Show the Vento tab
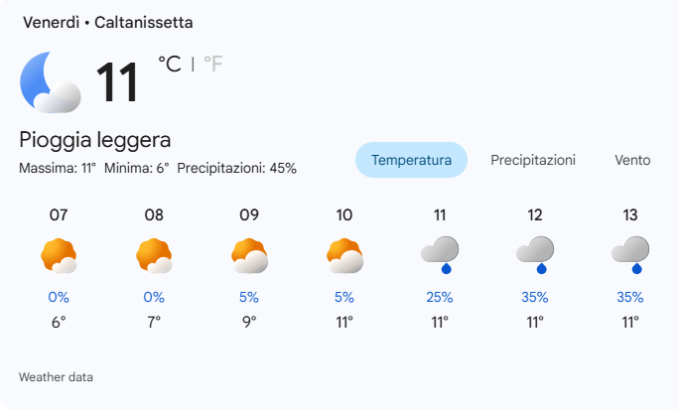Image resolution: width=679 pixels, height=415 pixels. 632,160
